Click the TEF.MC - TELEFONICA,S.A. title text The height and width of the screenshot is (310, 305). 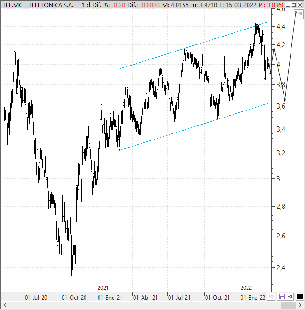pyautogui.click(x=38, y=5)
